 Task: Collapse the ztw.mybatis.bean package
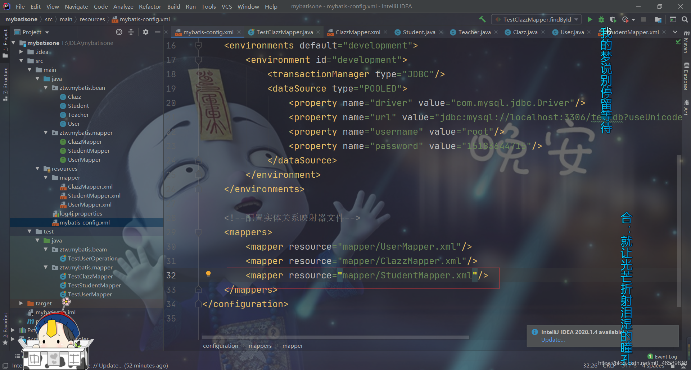(x=46, y=88)
